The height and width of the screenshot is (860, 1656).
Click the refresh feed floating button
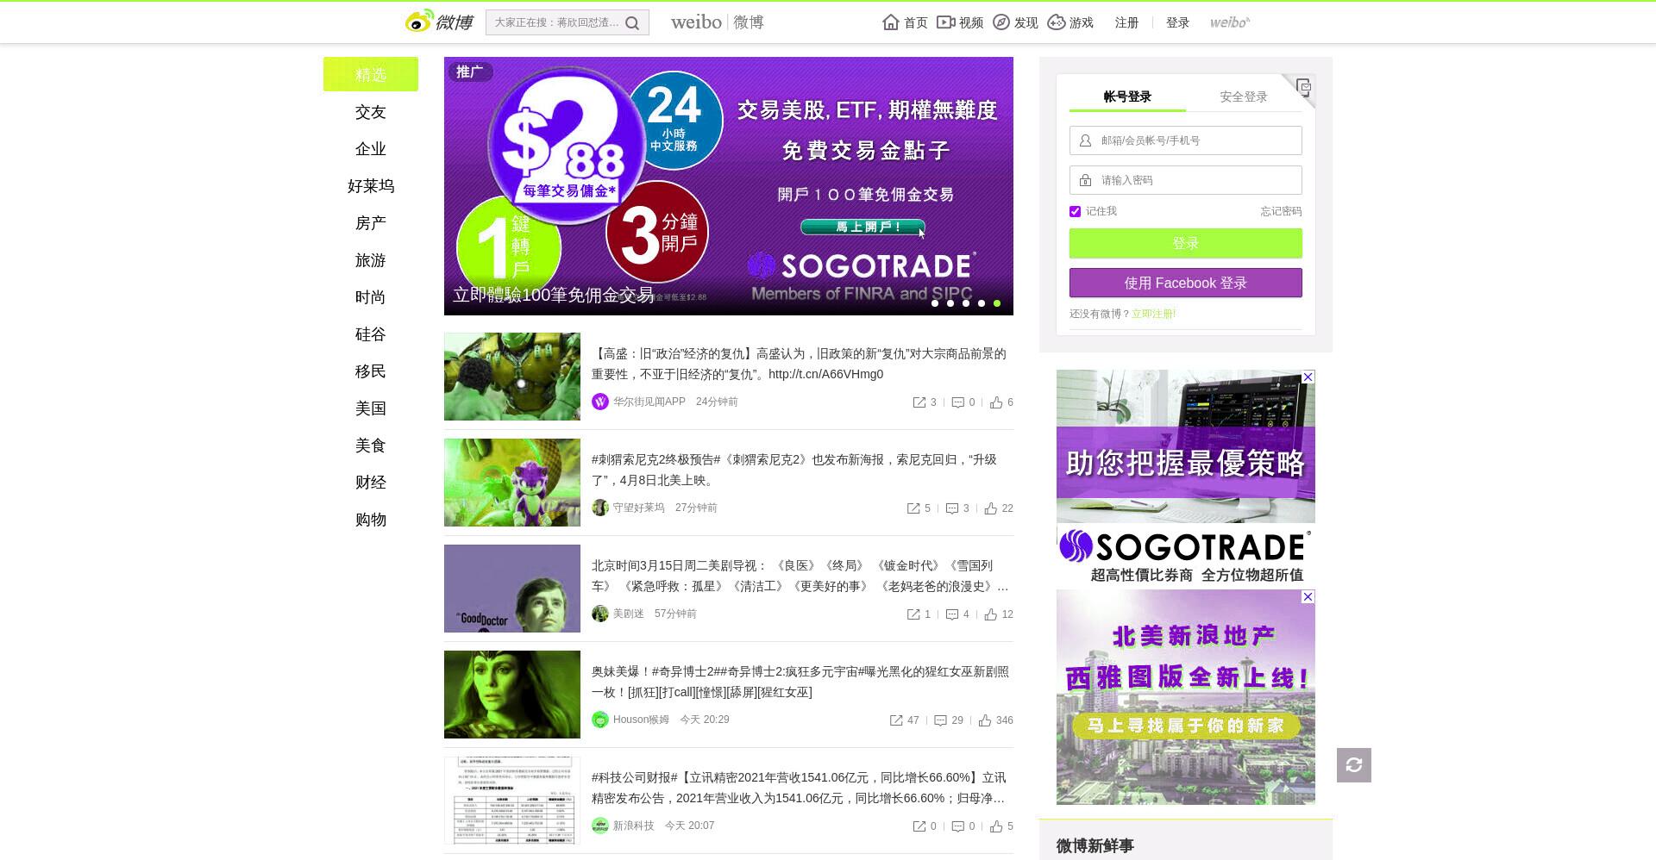[x=1354, y=765]
